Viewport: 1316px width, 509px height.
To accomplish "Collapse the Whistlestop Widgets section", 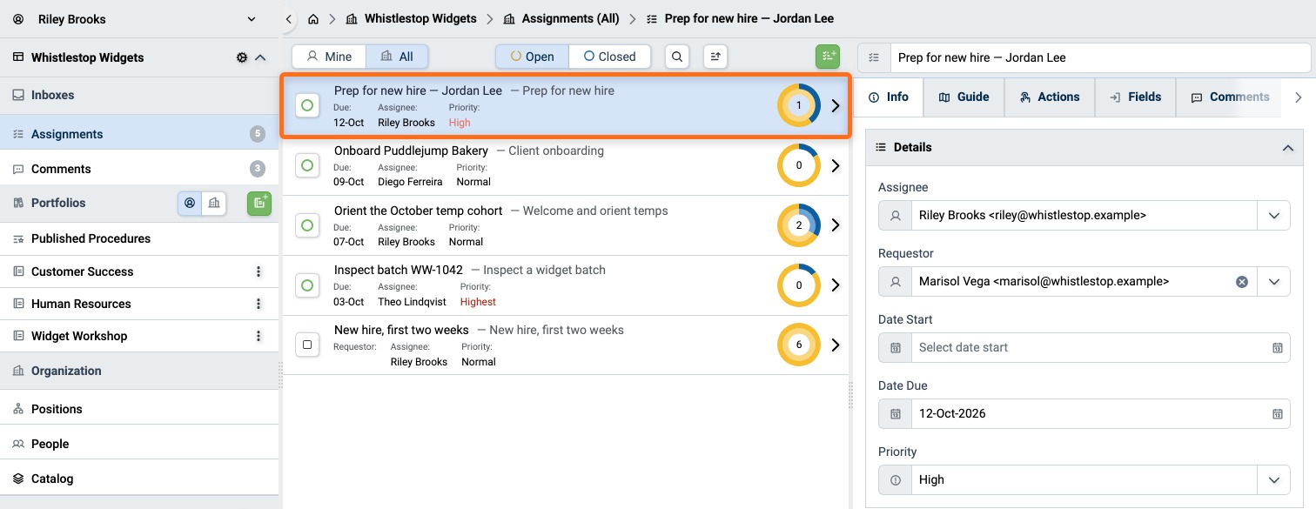I will click(260, 57).
